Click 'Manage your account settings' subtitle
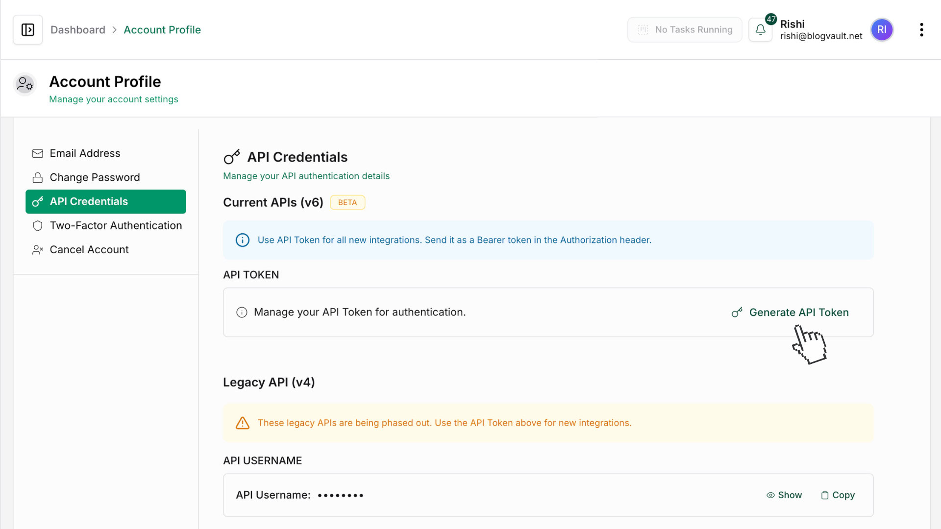This screenshot has height=529, width=941. coord(114,99)
